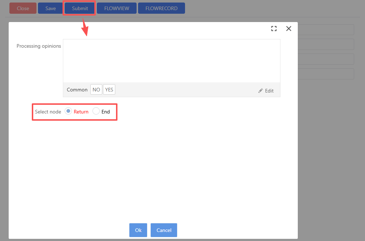Image resolution: width=365 pixels, height=241 pixels.
Task: Click the pencil Edit icon
Action: click(261, 91)
